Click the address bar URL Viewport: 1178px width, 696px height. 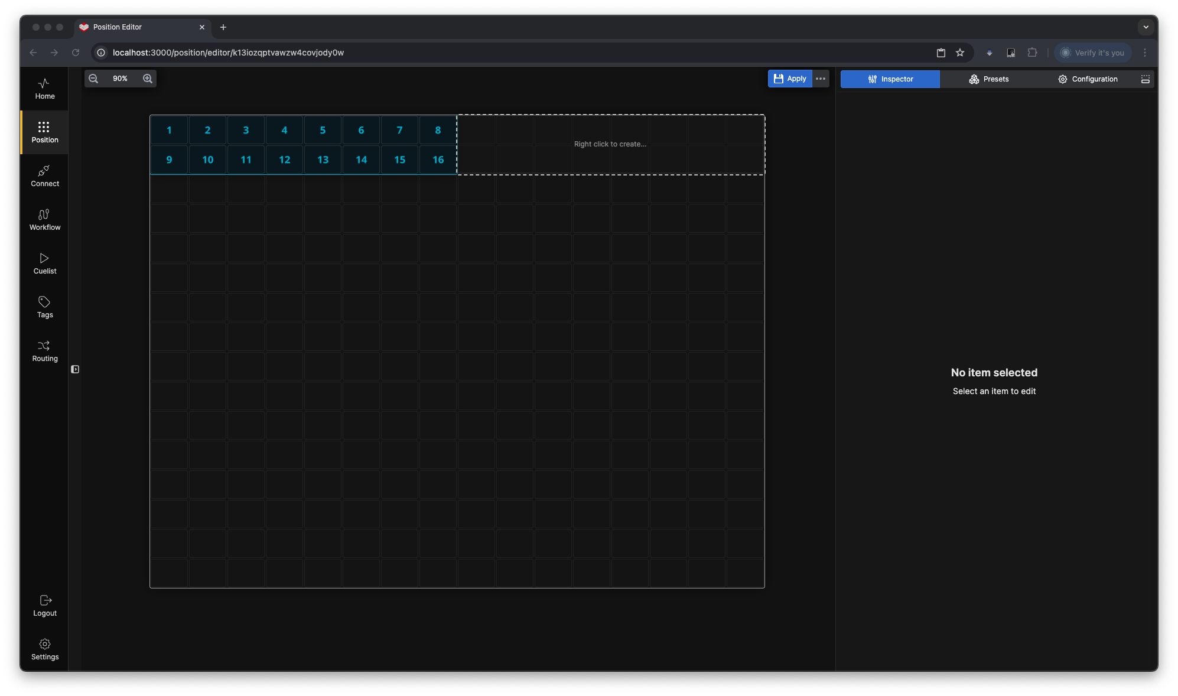[228, 53]
